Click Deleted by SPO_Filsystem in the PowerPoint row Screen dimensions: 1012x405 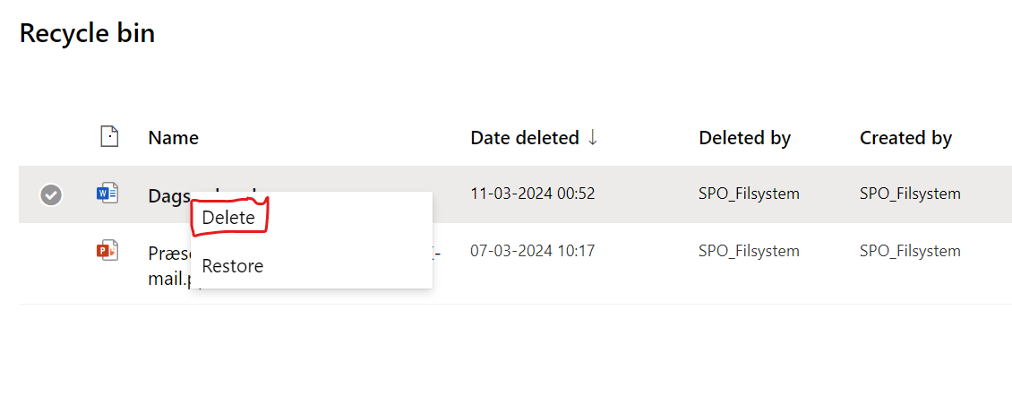pos(749,251)
